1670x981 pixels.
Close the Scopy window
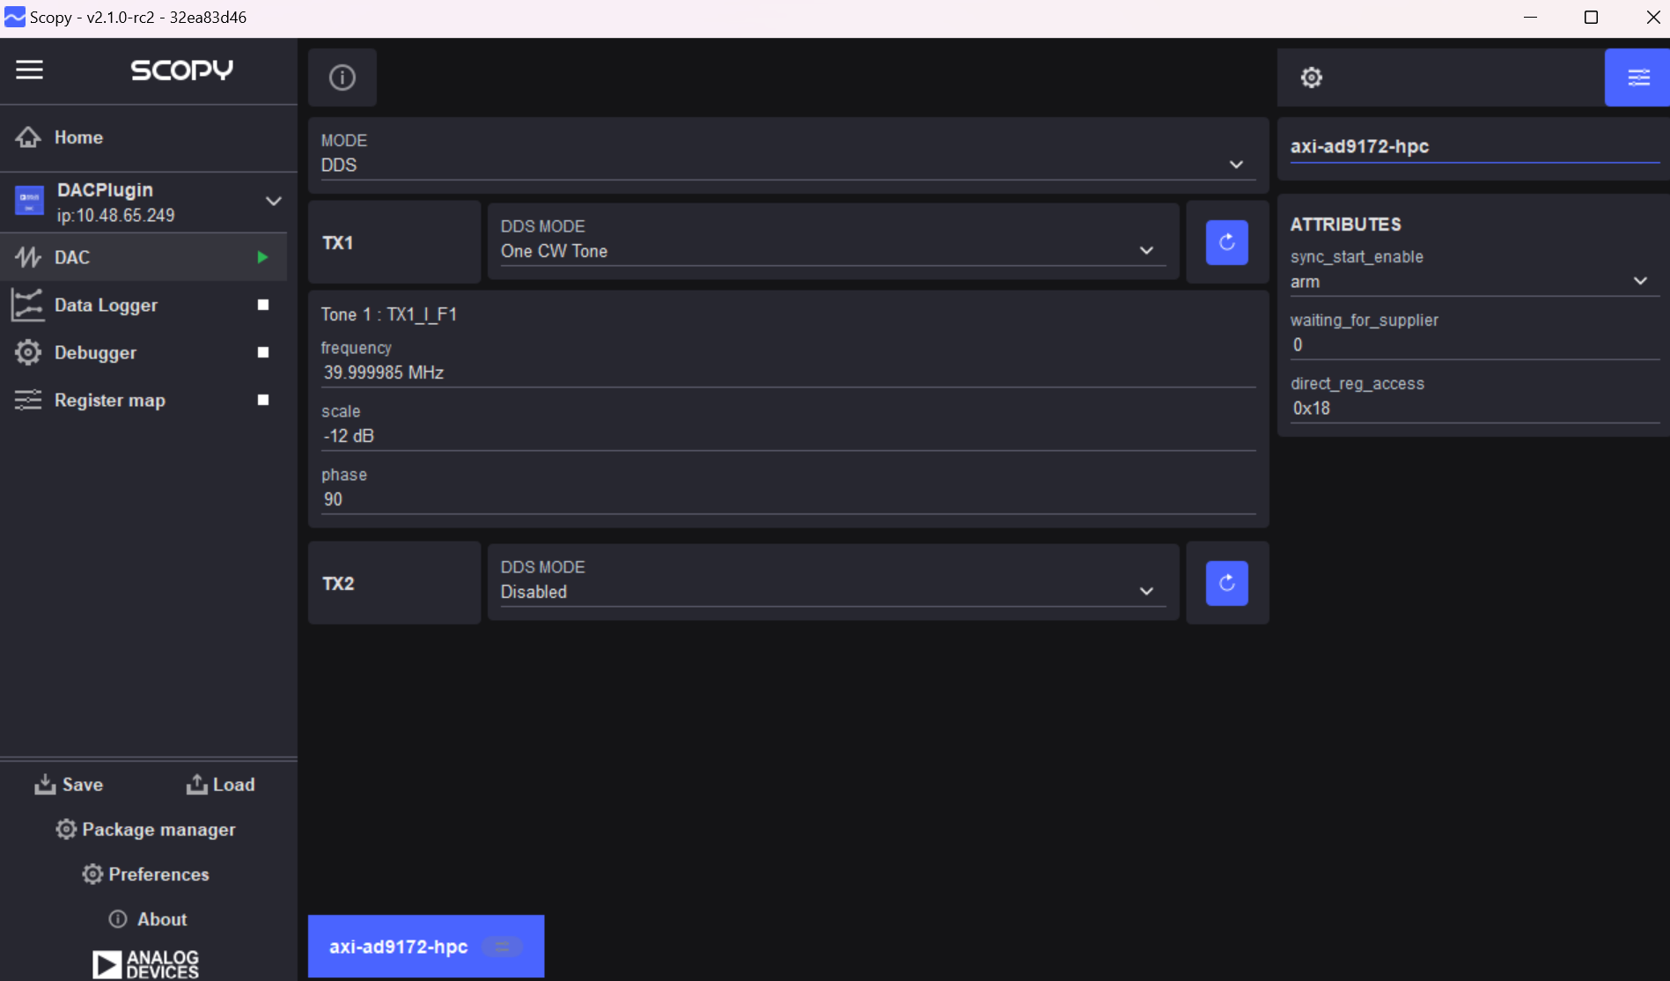[x=1652, y=18]
